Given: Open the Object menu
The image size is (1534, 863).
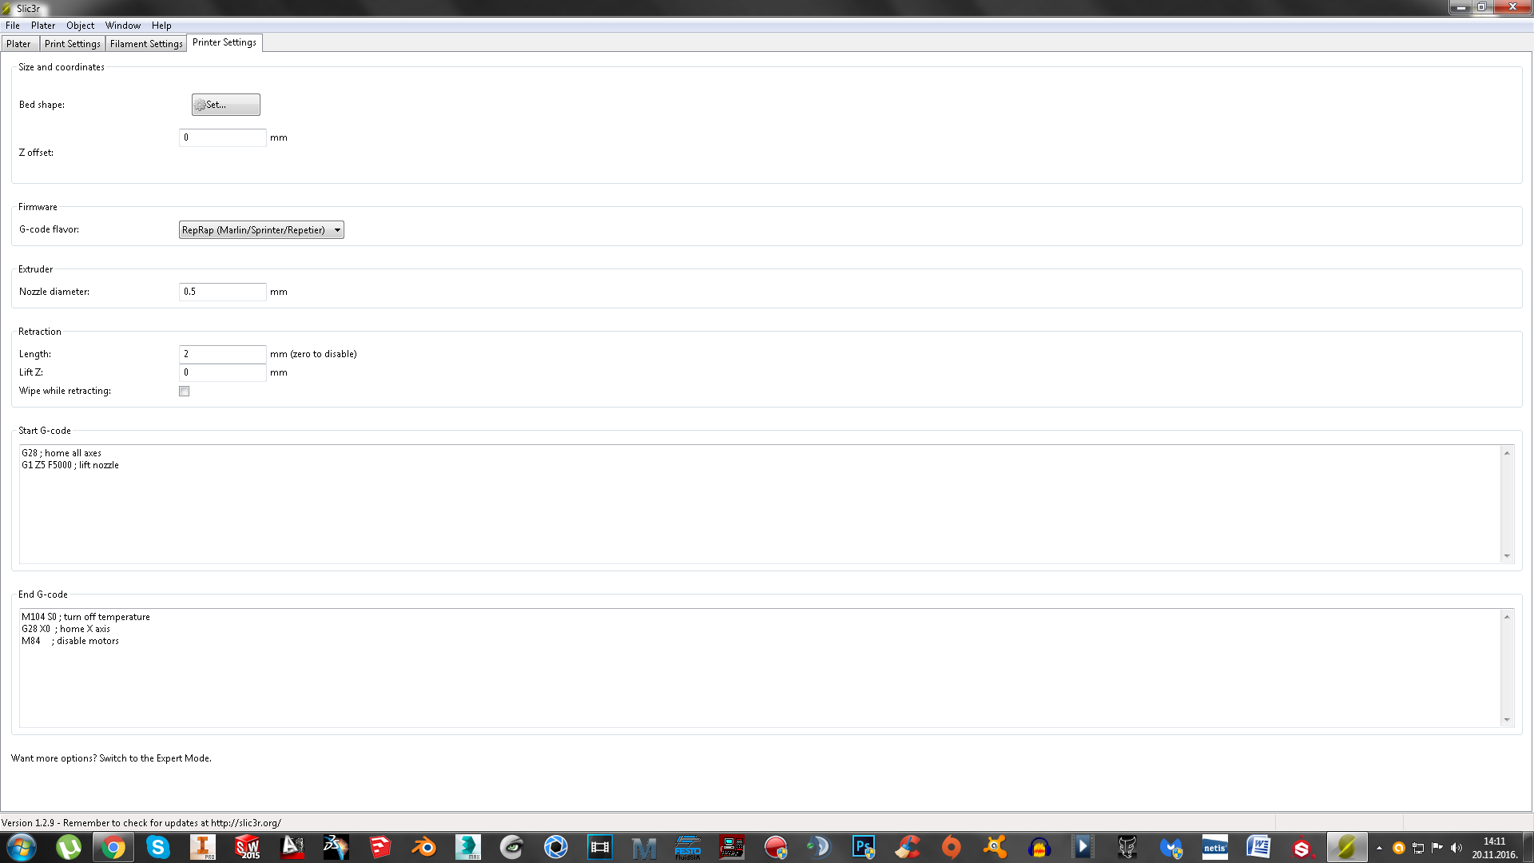Looking at the screenshot, I should [x=80, y=26].
